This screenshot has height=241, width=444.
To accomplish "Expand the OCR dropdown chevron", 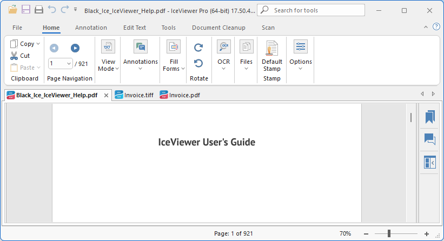I will click(223, 69).
